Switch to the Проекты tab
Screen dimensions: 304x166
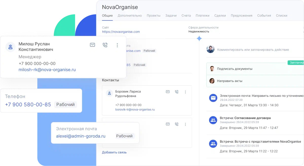(x=154, y=16)
